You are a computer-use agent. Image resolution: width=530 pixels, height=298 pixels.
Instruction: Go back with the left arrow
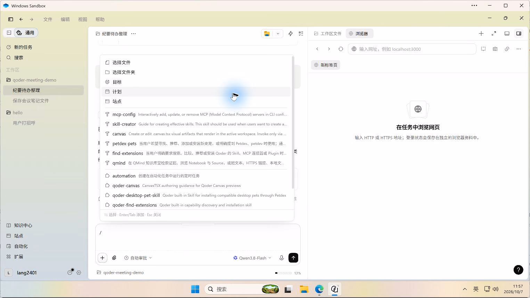point(21,19)
